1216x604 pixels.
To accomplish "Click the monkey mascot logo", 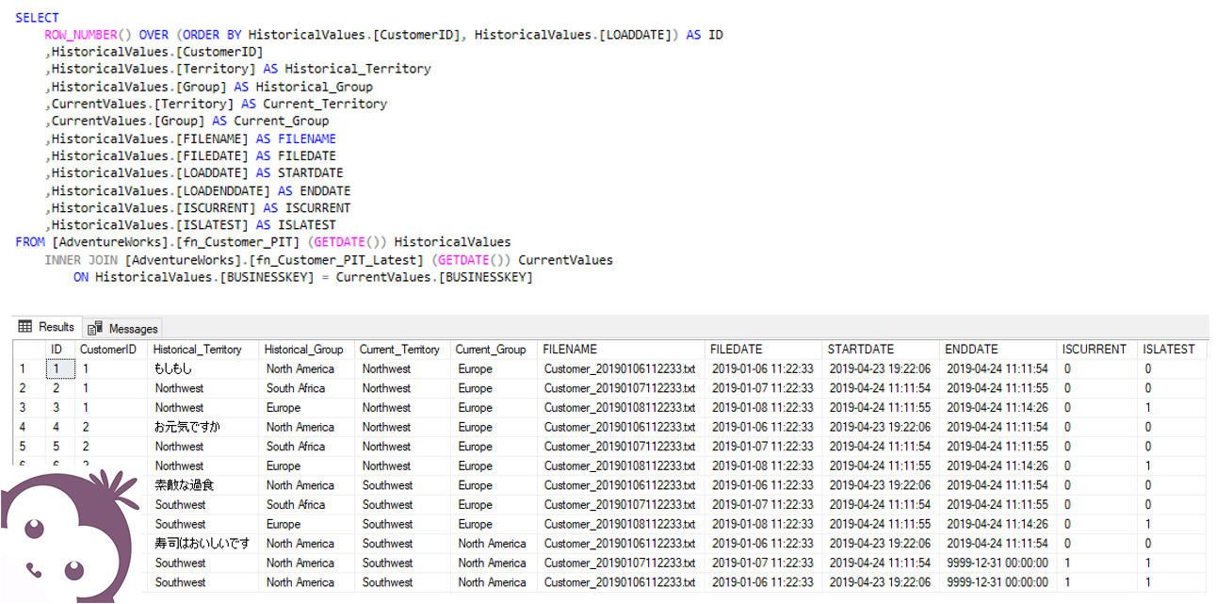I will coord(71,535).
